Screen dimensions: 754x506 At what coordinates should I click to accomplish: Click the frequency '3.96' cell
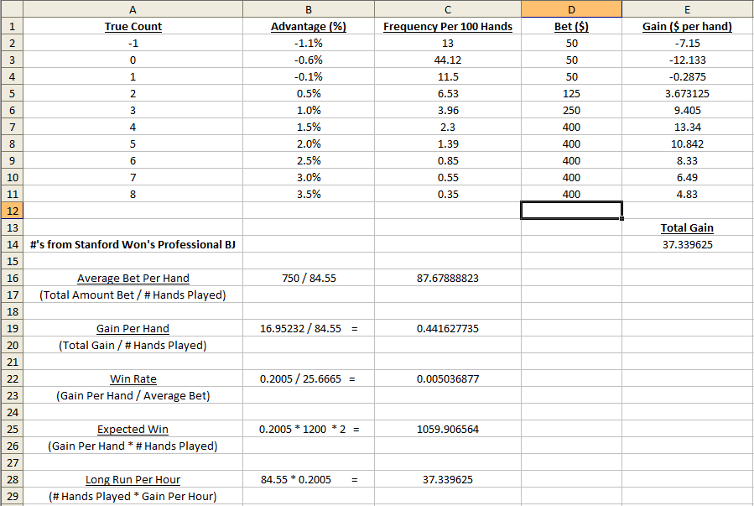tap(448, 111)
